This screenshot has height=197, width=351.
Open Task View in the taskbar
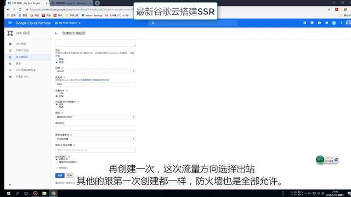[26, 193]
